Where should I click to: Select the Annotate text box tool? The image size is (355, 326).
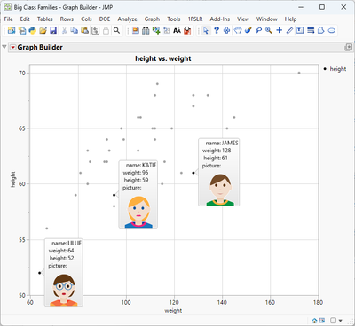pos(300,30)
